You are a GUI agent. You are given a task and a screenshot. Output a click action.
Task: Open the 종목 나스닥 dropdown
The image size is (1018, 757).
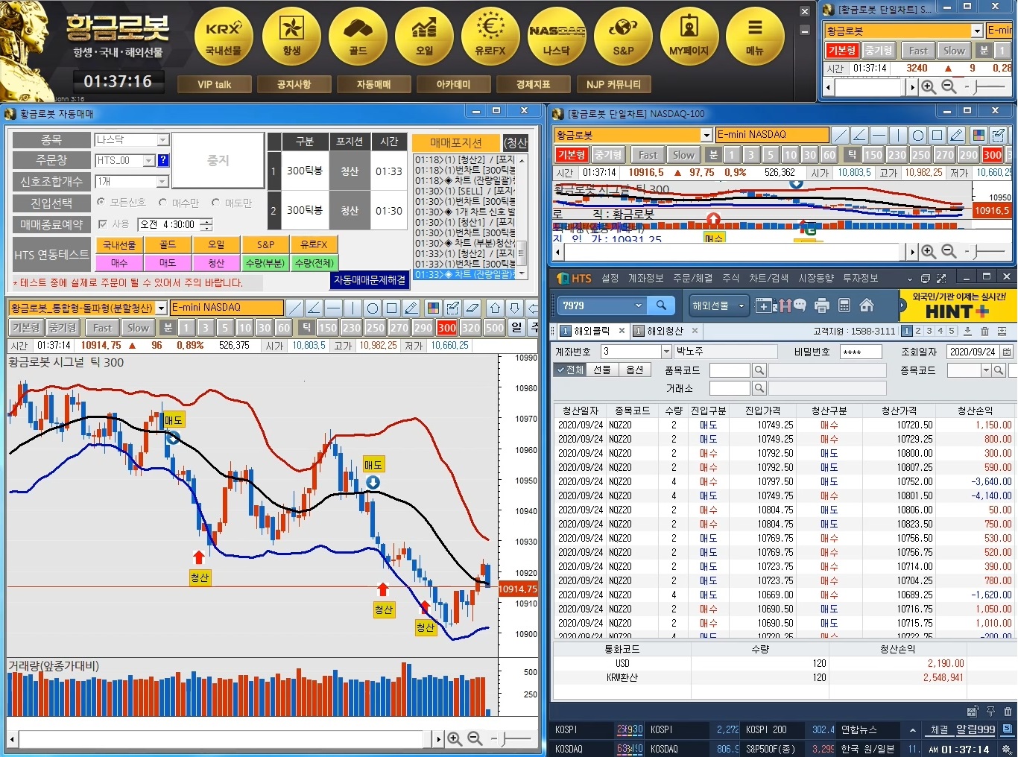click(162, 140)
